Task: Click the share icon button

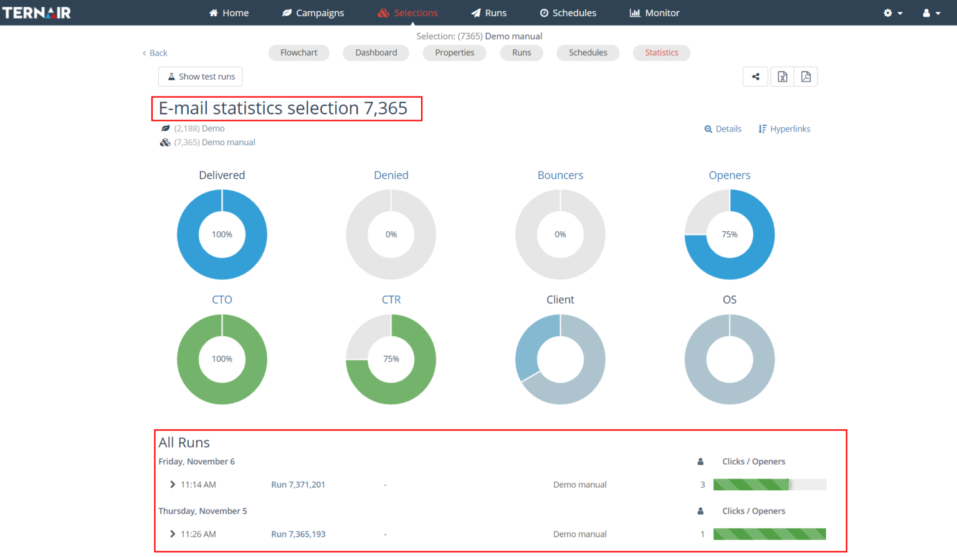Action: (x=756, y=77)
